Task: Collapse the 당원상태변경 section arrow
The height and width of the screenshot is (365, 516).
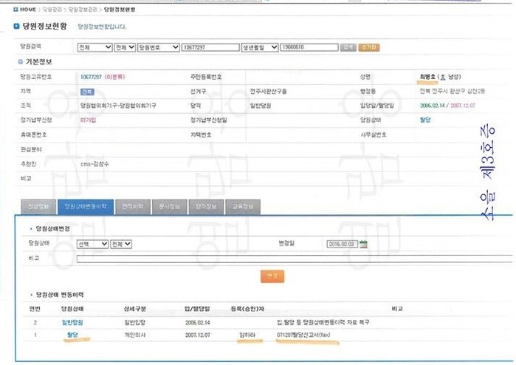Action: point(22,229)
